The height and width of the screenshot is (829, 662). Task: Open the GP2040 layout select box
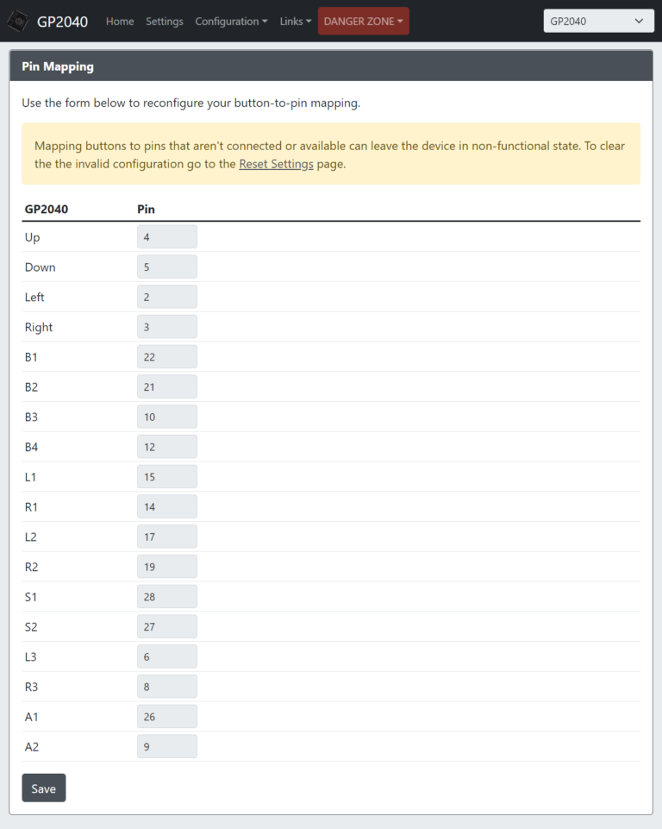click(x=598, y=22)
